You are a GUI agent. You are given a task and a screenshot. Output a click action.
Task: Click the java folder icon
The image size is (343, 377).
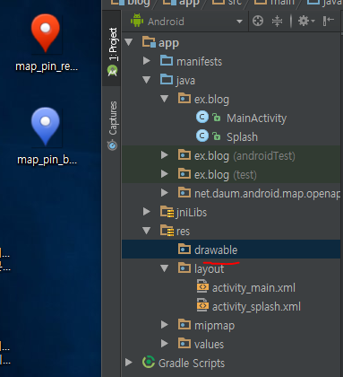(167, 79)
